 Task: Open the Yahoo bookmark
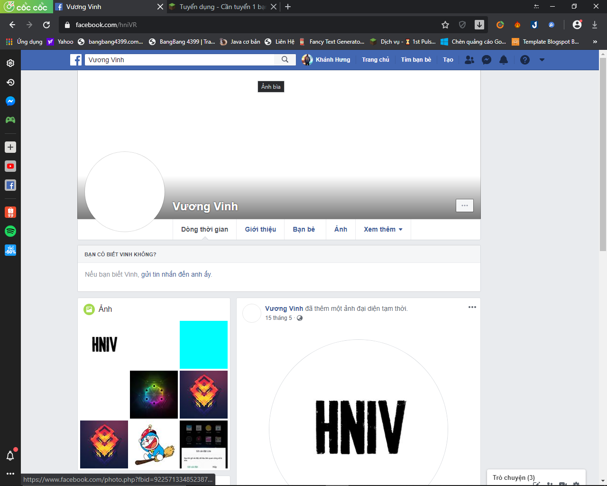(60, 42)
